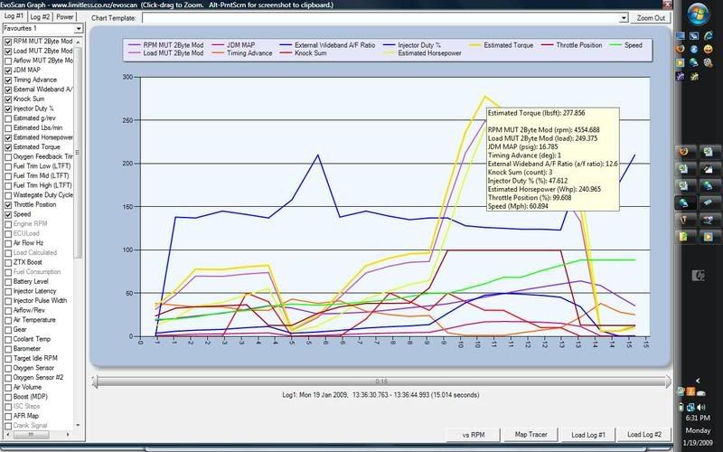This screenshot has height=452, width=723.
Task: Open the Power tab
Action: 66,16
